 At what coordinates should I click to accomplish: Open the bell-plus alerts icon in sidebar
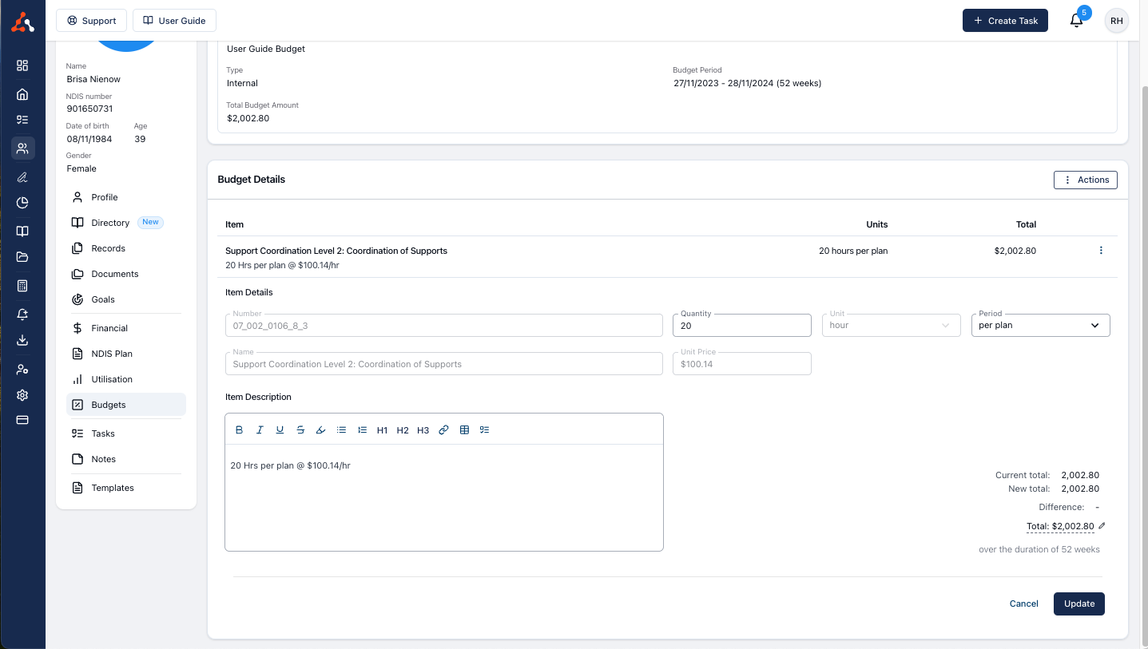[x=22, y=315]
